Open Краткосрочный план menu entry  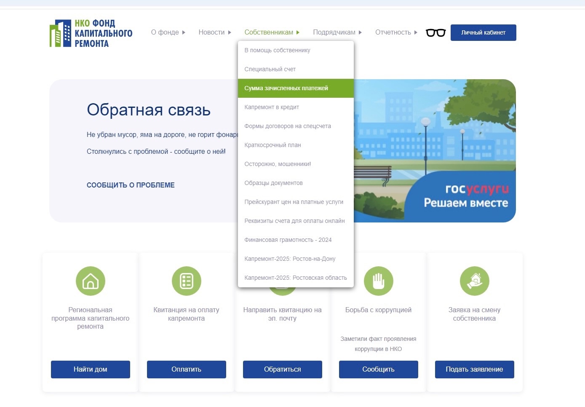[272, 145]
